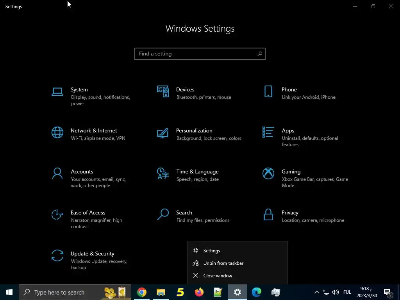400x300 pixels.
Task: Click "Link your Android, iPhone" text
Action: pos(309,97)
